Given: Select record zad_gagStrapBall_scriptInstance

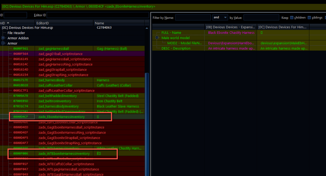Looking at the screenshot, I should click(72, 70).
